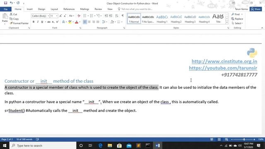Justify the paragraph text
Viewport: 265px width, 149px height.
coord(98,22)
